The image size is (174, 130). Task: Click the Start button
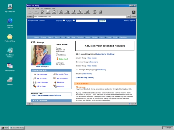coord(5,128)
